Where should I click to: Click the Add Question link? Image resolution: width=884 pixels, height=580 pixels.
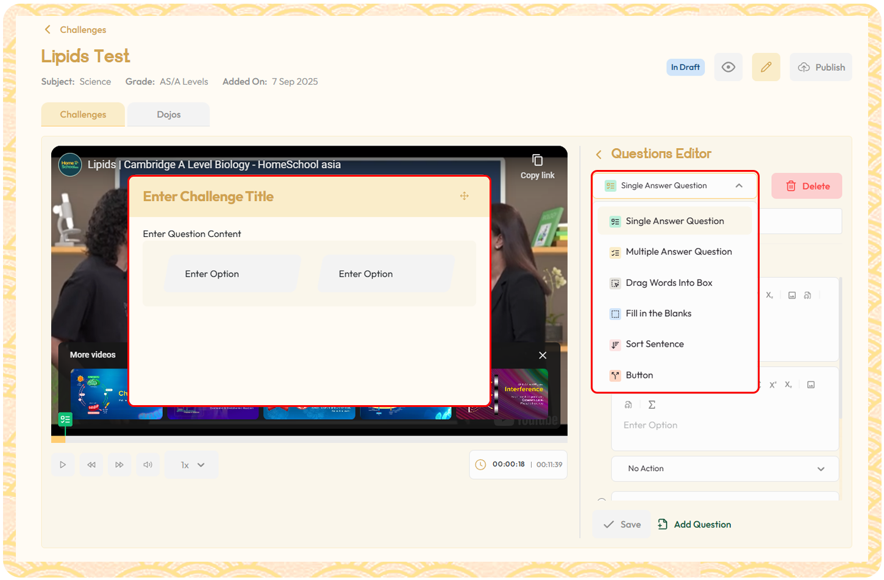(694, 525)
